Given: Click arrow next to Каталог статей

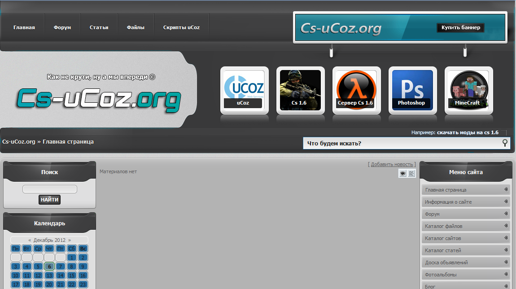Looking at the screenshot, I should [506, 250].
